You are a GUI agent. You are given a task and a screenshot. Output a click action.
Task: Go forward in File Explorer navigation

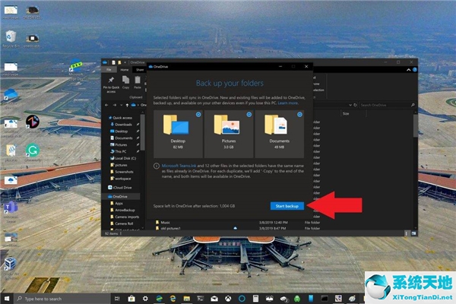114,105
